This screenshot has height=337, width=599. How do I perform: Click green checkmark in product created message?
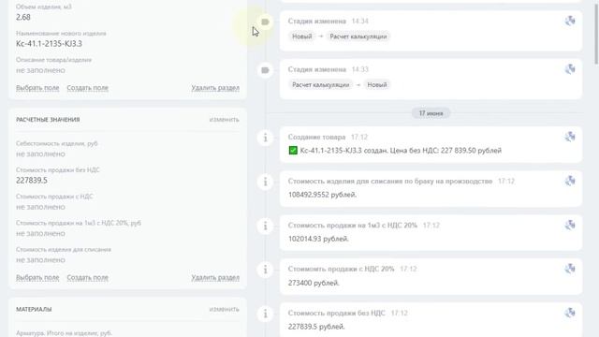click(x=293, y=151)
